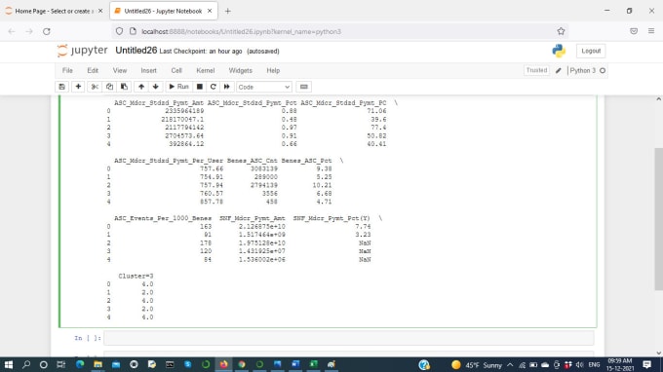Cut selected cells with scissors icon
This screenshot has height=372, width=663.
point(95,87)
